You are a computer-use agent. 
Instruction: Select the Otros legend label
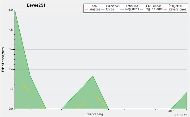click(110, 9)
